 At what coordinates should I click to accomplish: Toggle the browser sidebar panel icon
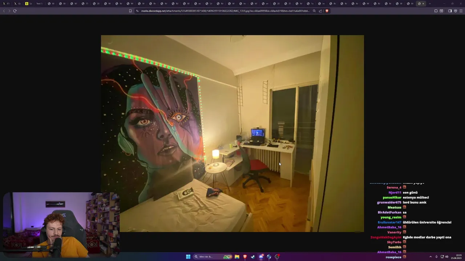point(450,11)
